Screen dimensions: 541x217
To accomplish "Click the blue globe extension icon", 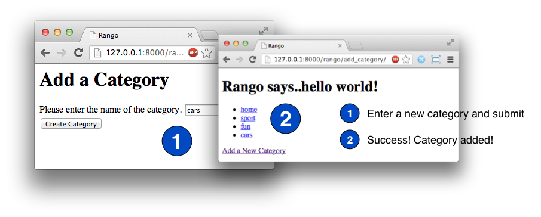I will [x=421, y=60].
